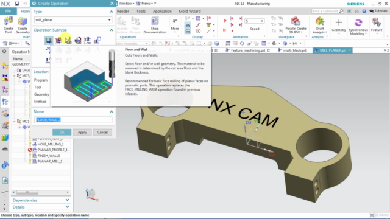
Task: Click the search icon in Find a Command
Action: click(341, 11)
